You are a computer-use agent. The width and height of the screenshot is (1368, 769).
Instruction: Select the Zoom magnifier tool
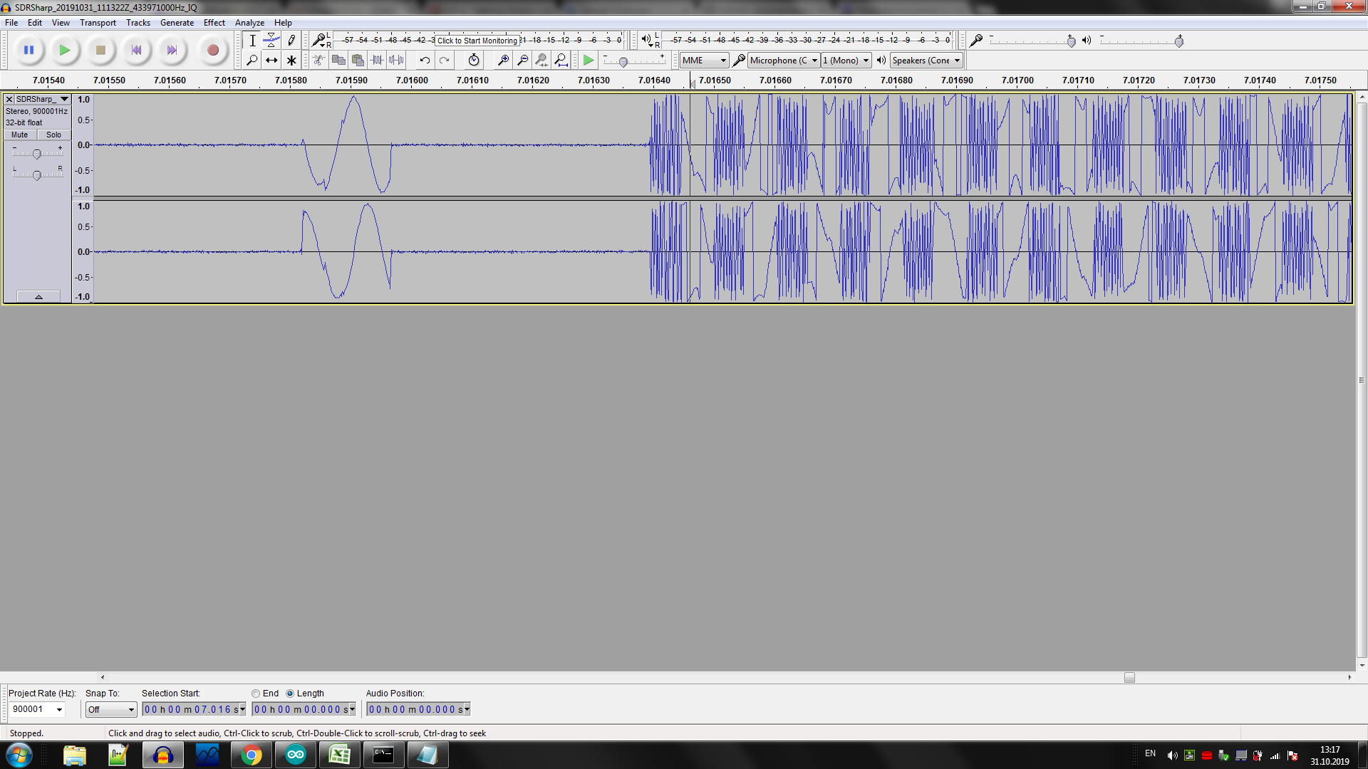point(252,61)
